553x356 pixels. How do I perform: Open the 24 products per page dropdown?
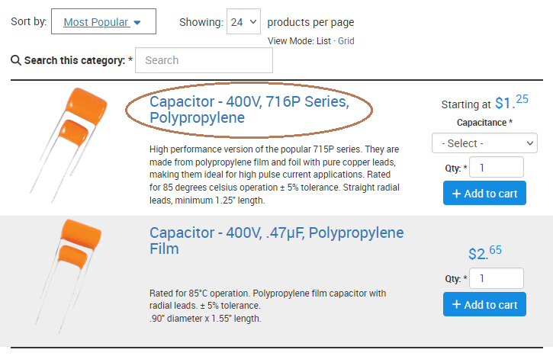243,21
